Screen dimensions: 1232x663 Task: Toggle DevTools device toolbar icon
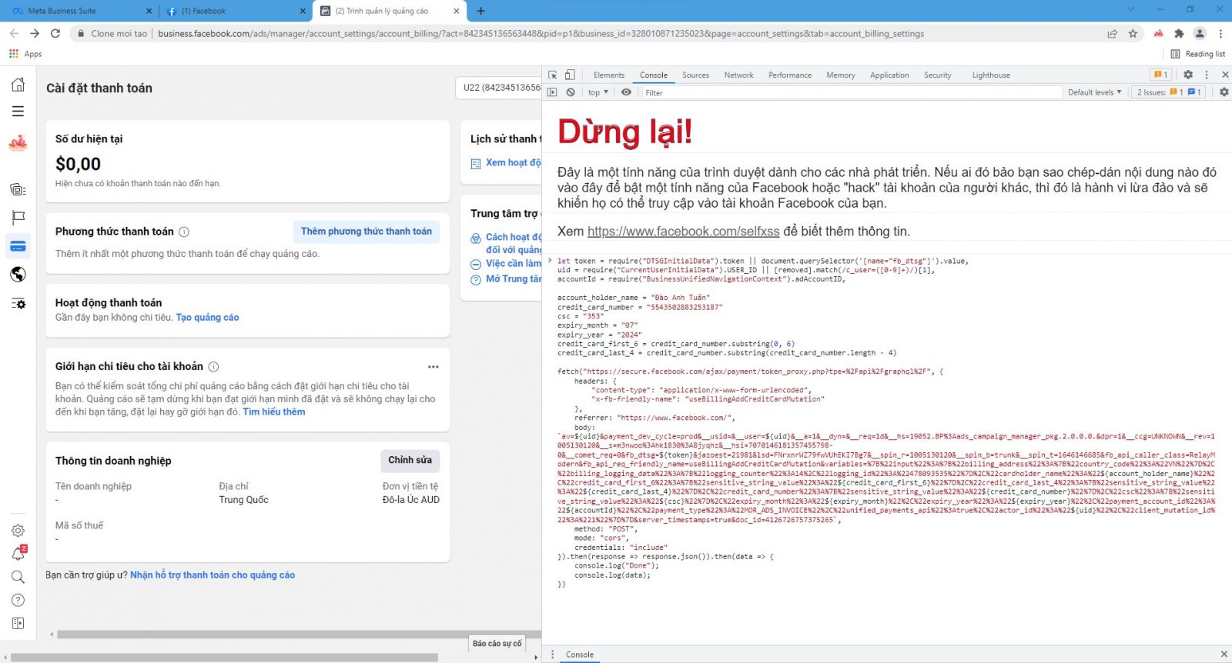point(570,75)
